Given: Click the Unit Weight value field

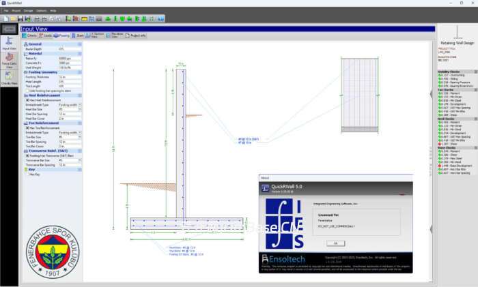Looking at the screenshot, I should pyautogui.click(x=70, y=67).
